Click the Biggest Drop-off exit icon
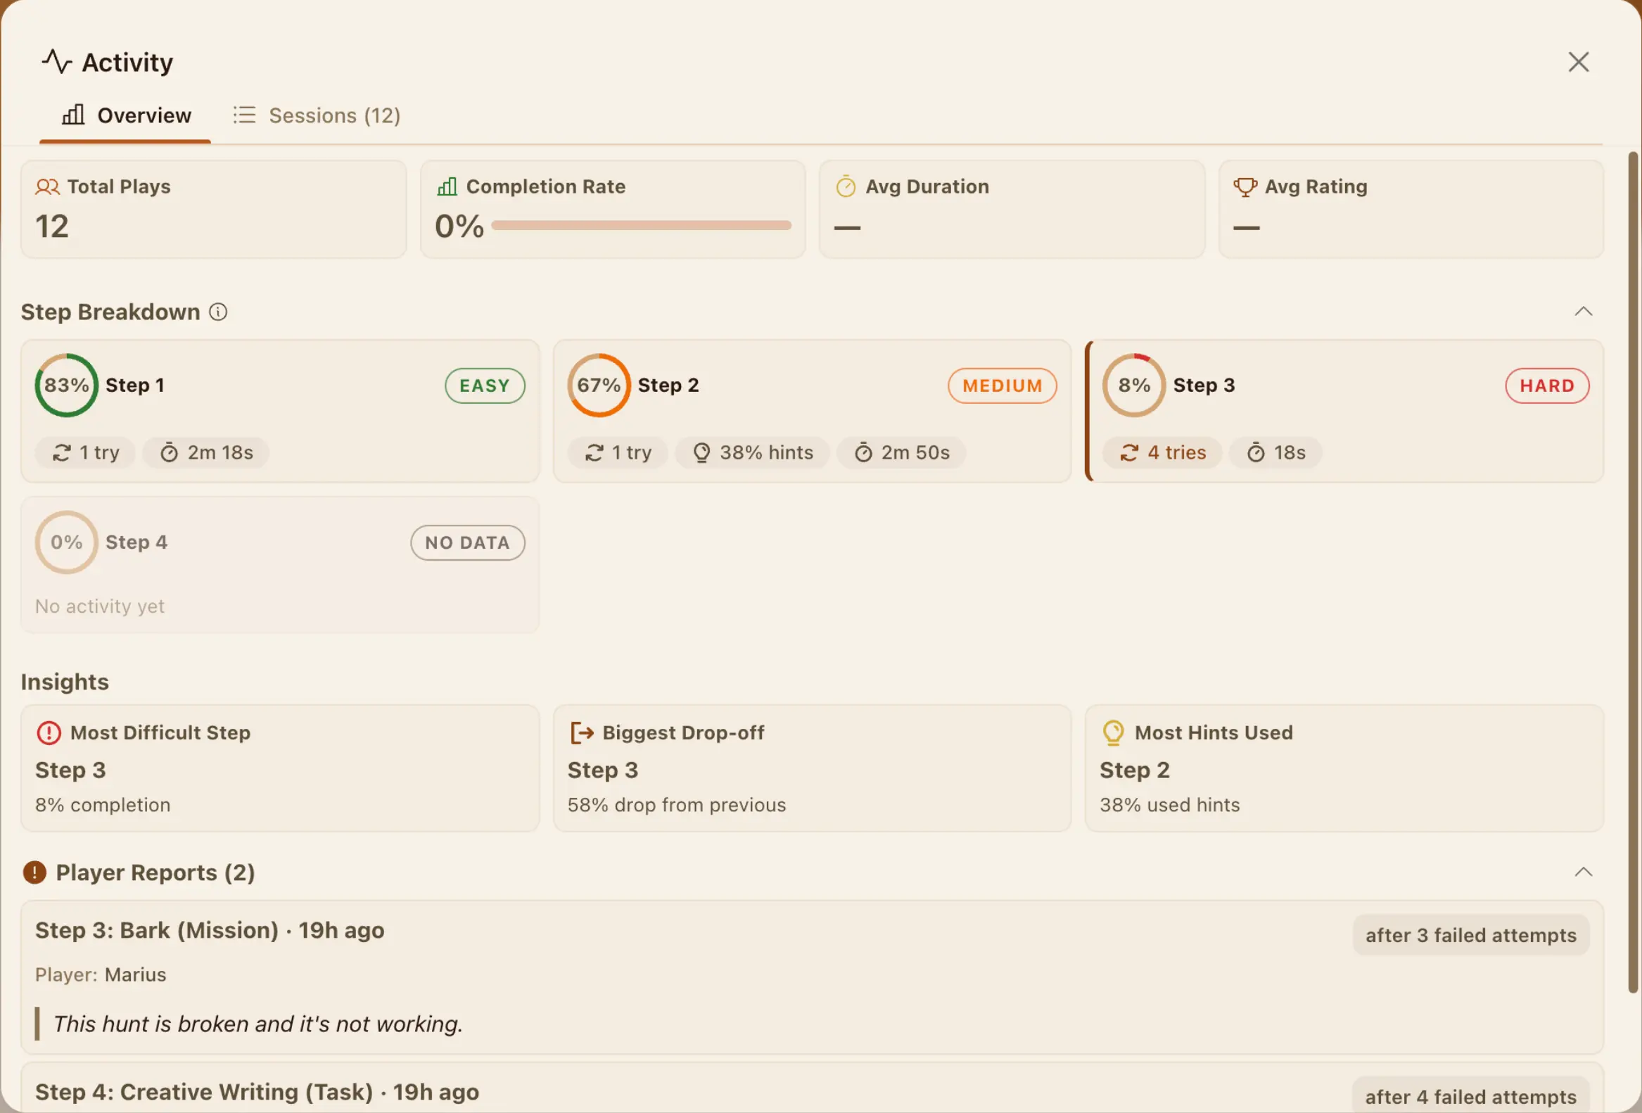This screenshot has width=1642, height=1113. pos(582,733)
